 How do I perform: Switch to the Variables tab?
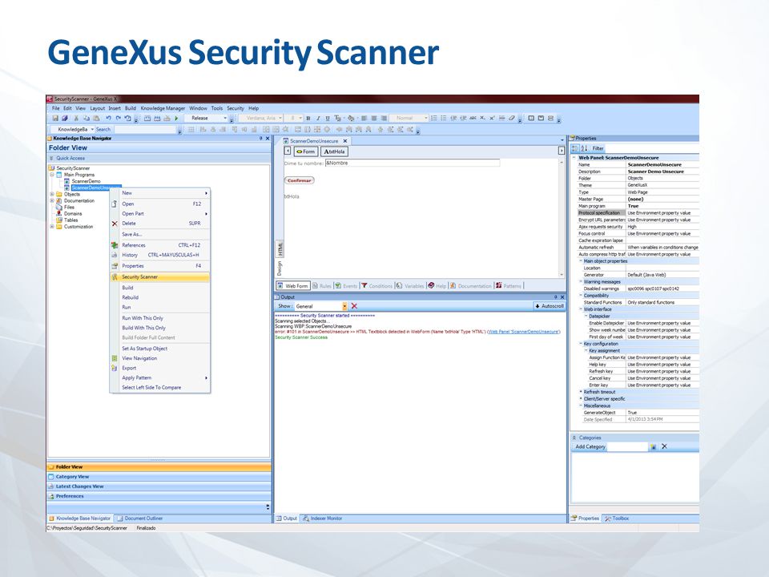pyautogui.click(x=410, y=285)
